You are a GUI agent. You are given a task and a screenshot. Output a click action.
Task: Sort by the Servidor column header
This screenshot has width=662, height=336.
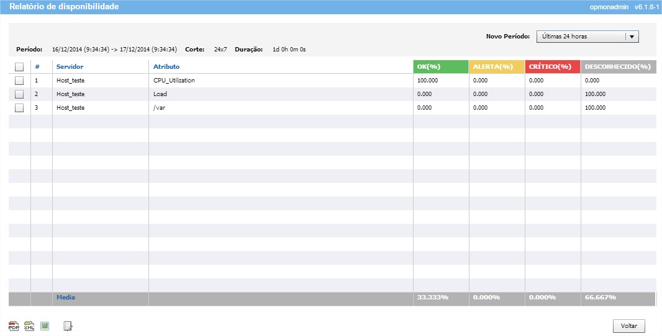click(70, 66)
